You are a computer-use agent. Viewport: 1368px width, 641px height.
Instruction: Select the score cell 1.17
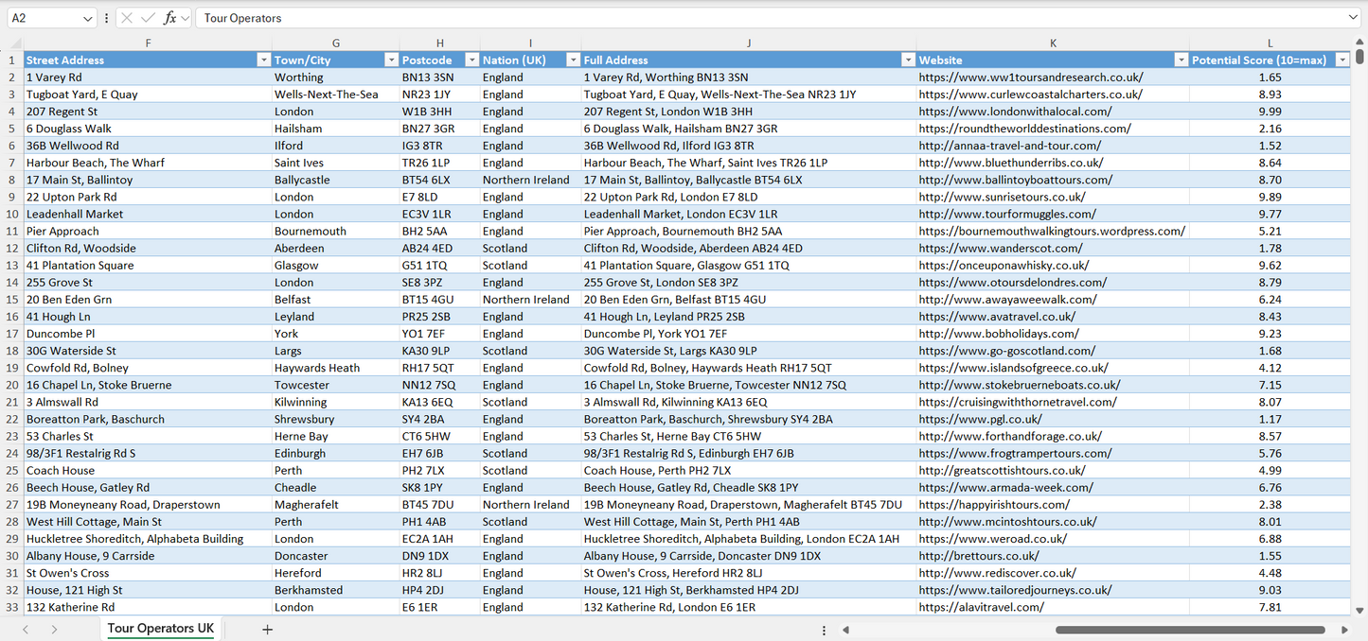coord(1270,419)
